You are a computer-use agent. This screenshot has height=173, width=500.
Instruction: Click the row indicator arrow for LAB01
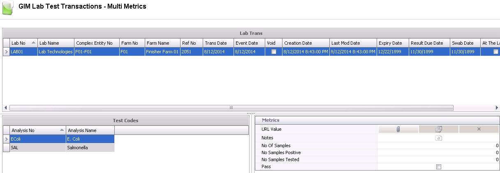[x=6, y=52]
